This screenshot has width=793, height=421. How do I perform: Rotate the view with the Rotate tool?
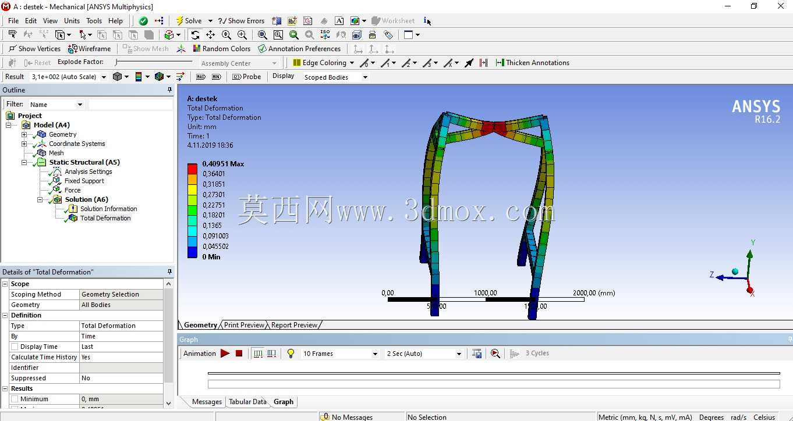pos(195,35)
